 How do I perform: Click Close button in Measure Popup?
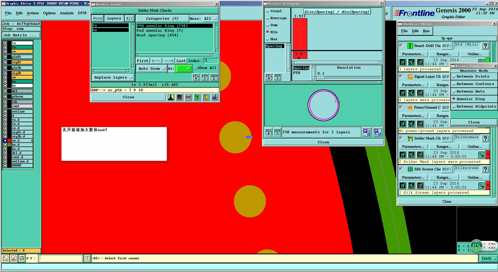(x=474, y=122)
